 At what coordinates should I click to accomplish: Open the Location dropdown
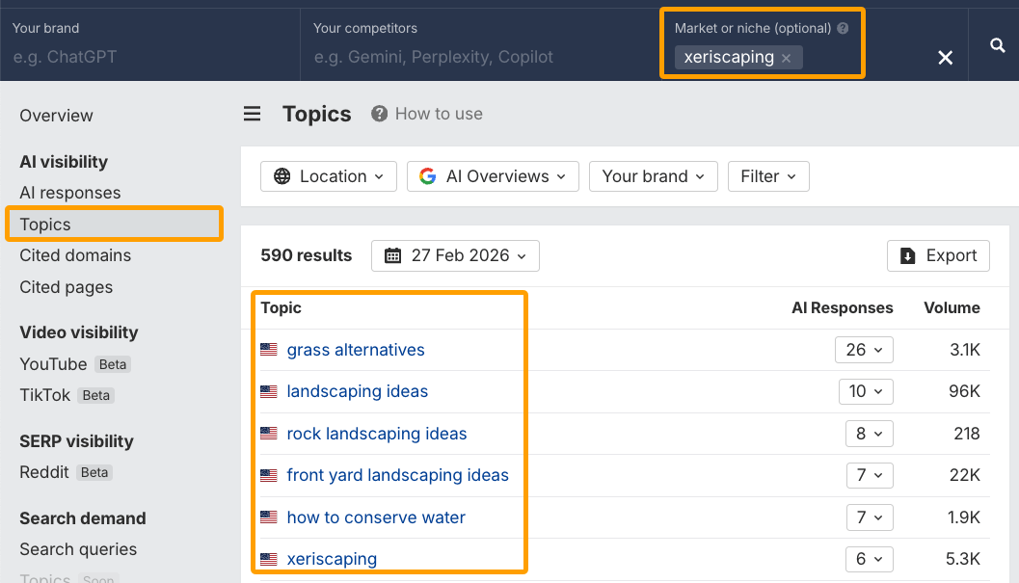click(329, 176)
